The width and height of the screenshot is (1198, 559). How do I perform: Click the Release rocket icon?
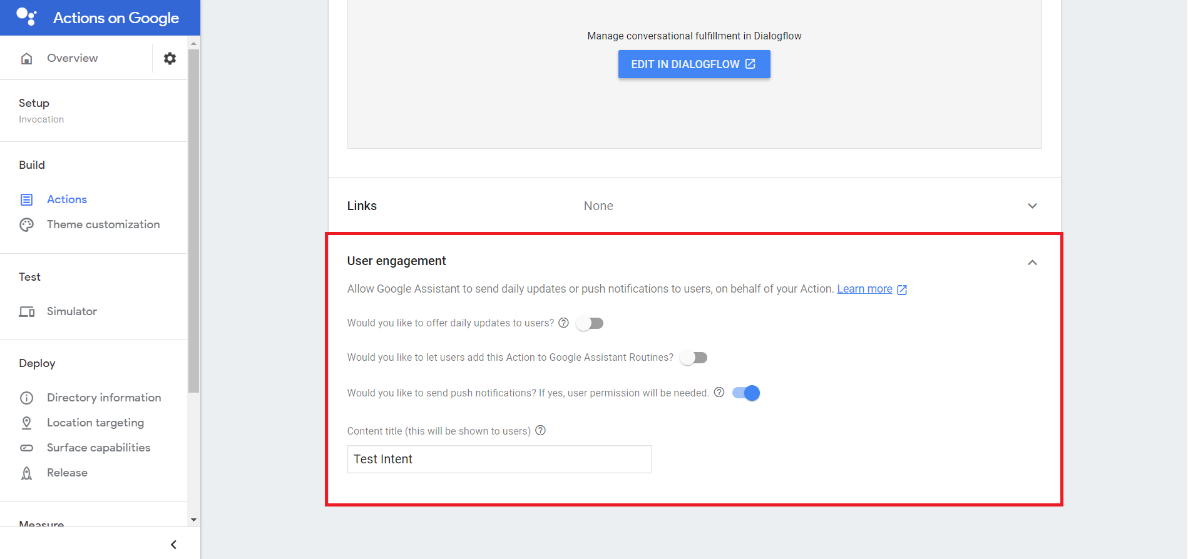[26, 473]
